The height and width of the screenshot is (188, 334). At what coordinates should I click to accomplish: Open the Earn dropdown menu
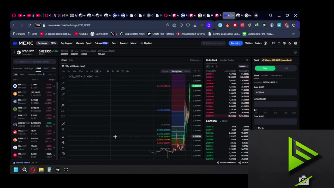(114, 43)
